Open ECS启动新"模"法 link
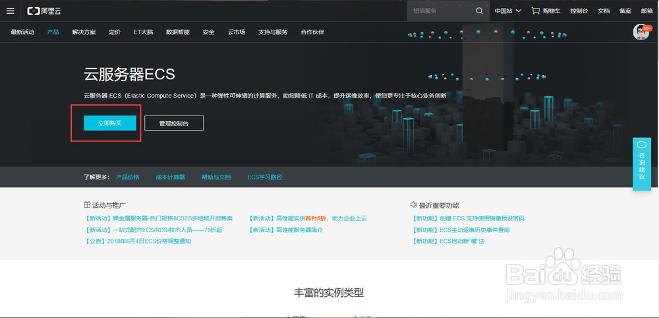The image size is (659, 318). [x=448, y=241]
